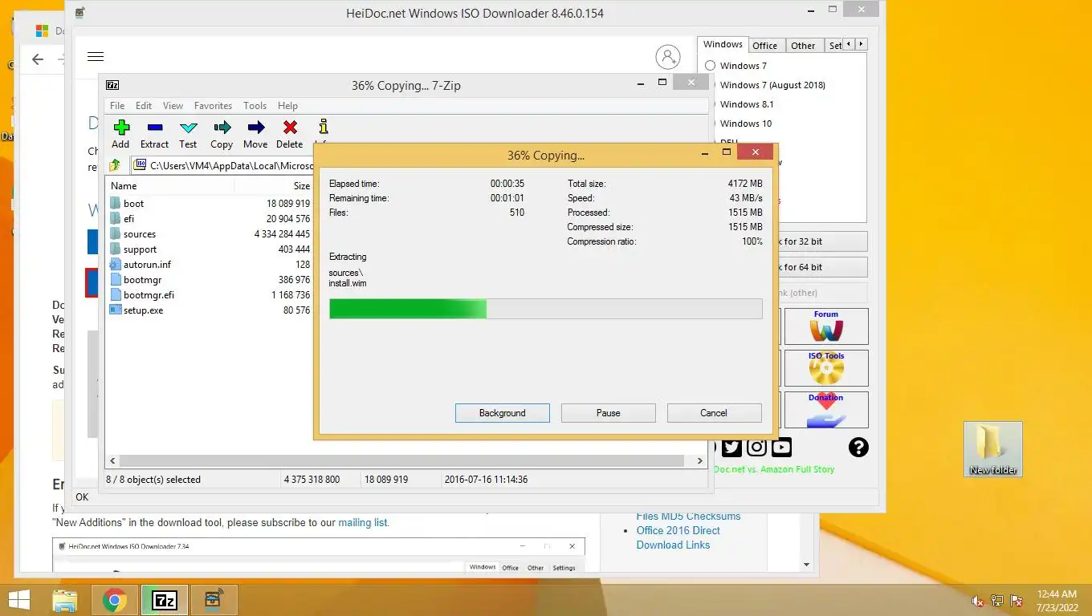1092x616 pixels.
Task: Open the Help menu in 7-Zip
Action: point(287,106)
